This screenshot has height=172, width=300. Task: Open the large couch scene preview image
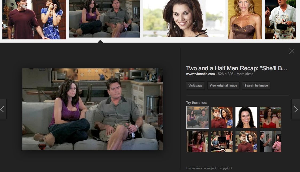click(93, 109)
